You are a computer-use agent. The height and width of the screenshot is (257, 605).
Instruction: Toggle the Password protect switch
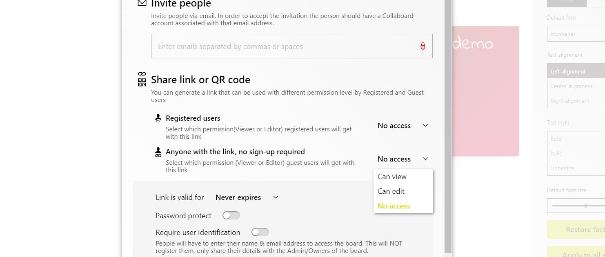231,215
